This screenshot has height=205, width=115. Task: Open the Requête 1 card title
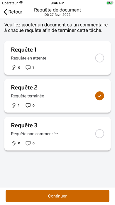(x=24, y=50)
